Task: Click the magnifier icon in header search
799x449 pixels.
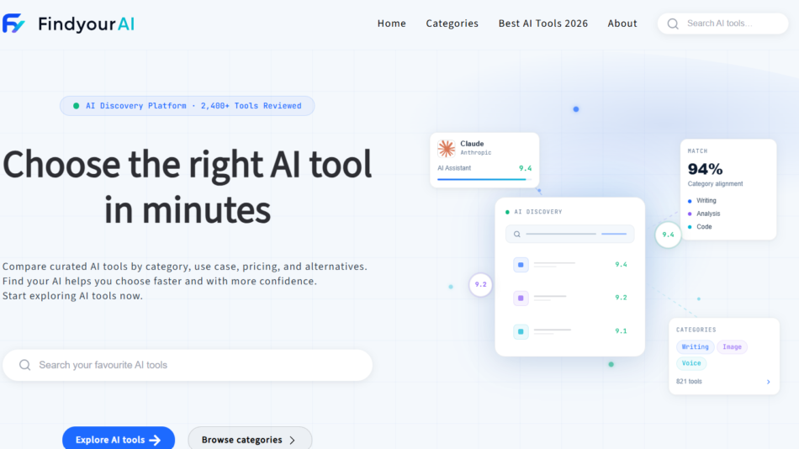Action: click(673, 24)
